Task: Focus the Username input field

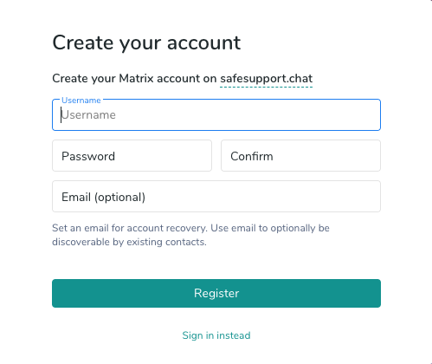Action: pyautogui.click(x=216, y=115)
